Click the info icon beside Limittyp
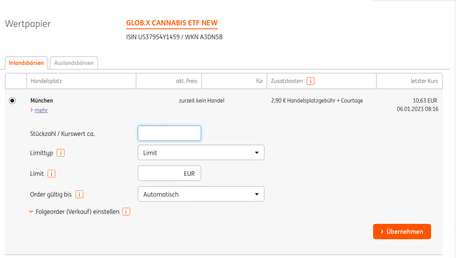456x258 pixels. [61, 153]
